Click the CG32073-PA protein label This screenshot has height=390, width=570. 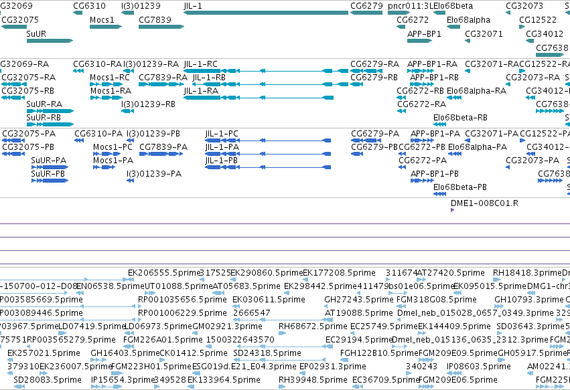532,161
